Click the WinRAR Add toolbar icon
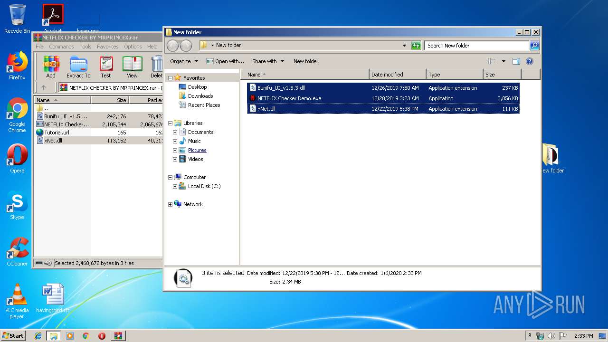The width and height of the screenshot is (608, 342). (x=51, y=66)
